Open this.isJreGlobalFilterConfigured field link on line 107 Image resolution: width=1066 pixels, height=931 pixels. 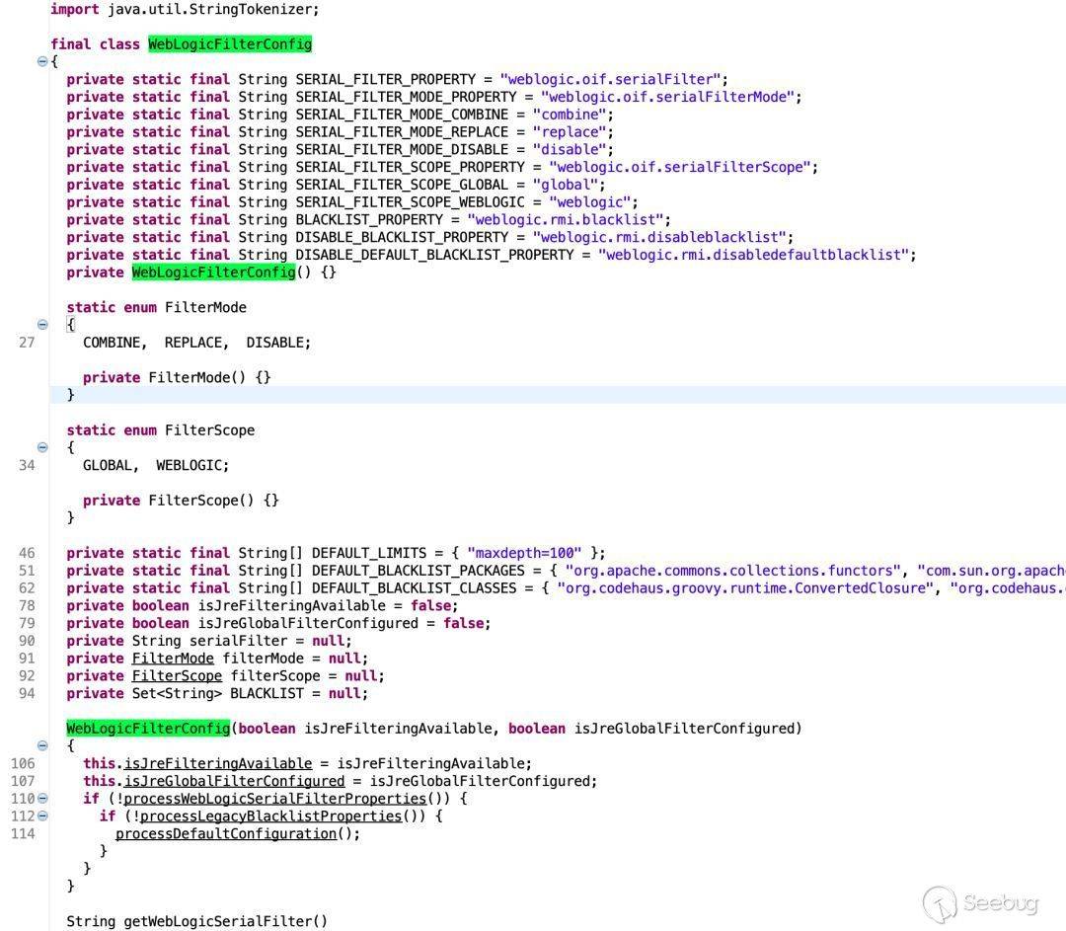(234, 781)
